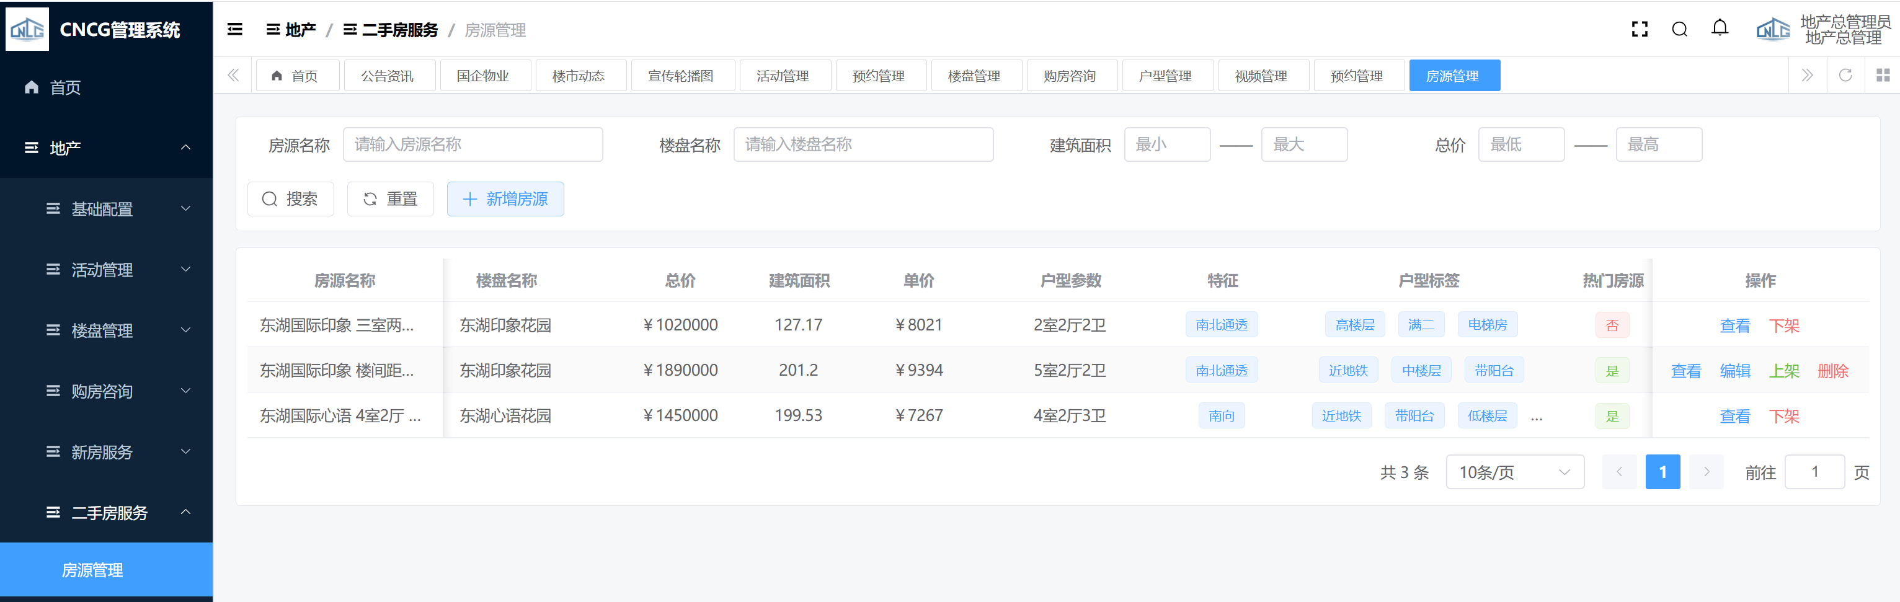Switch to the 户型管理 tab
The width and height of the screenshot is (1900, 602).
coord(1165,76)
